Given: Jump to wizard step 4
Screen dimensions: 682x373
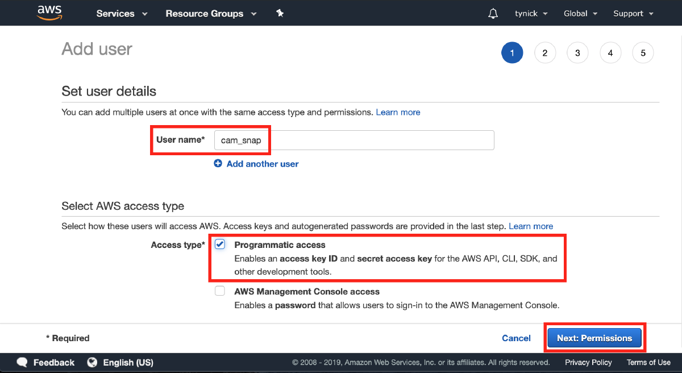Looking at the screenshot, I should coord(610,53).
